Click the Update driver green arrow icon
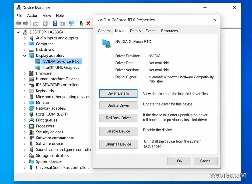The height and width of the screenshot is (184, 252). tap(81, 23)
